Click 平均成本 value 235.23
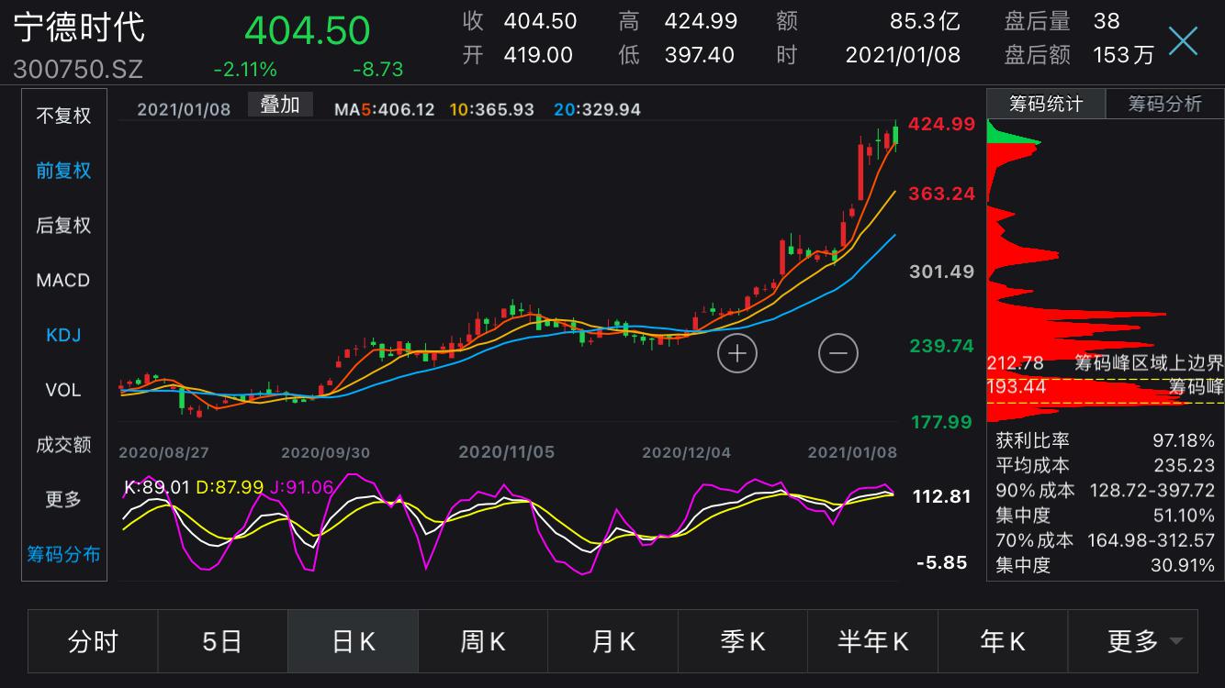The height and width of the screenshot is (688, 1225). pos(1185,466)
